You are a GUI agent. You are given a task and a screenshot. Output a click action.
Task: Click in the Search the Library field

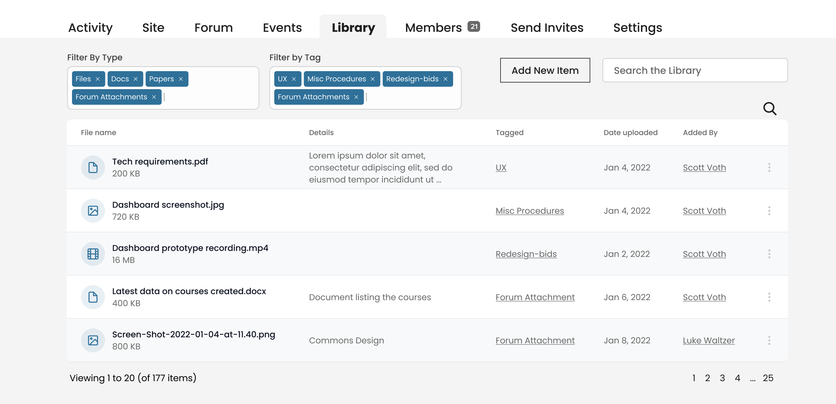[694, 71]
